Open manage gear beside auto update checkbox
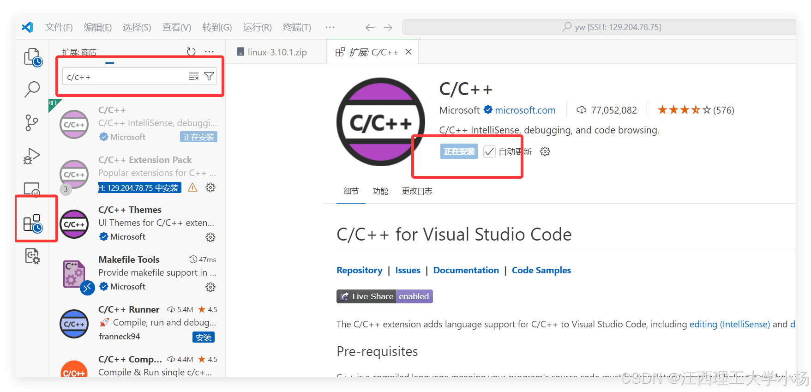The image size is (811, 392). click(x=545, y=151)
